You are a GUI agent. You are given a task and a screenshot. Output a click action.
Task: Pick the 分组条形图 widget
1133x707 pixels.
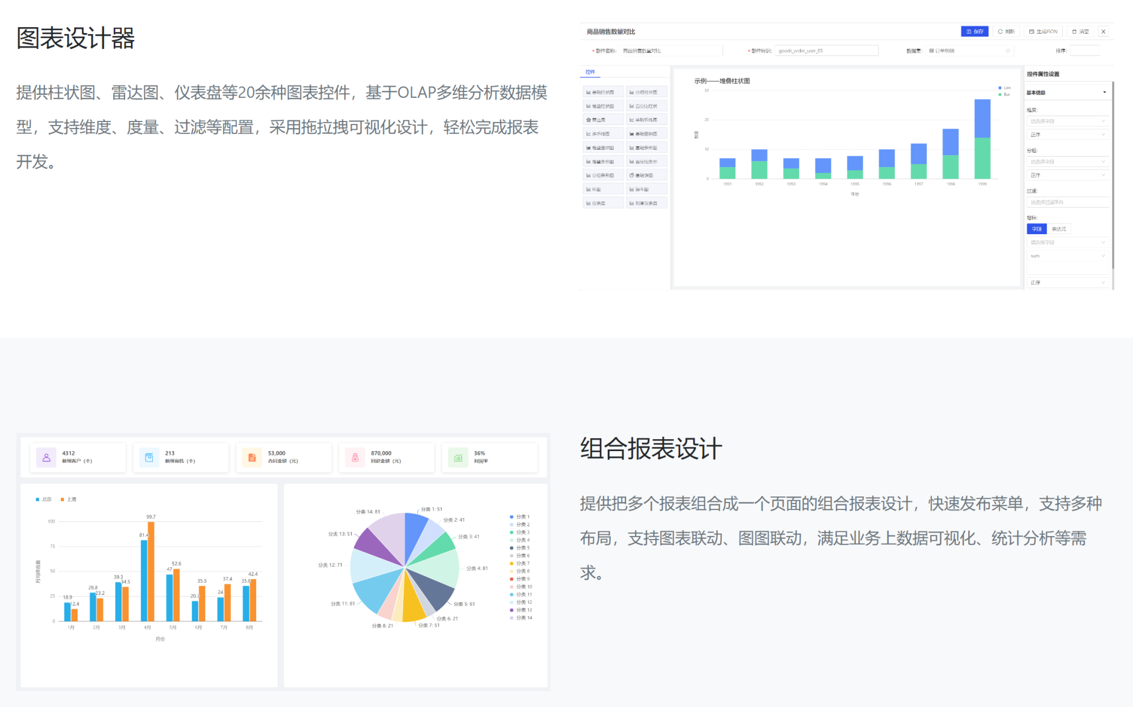tap(603, 175)
